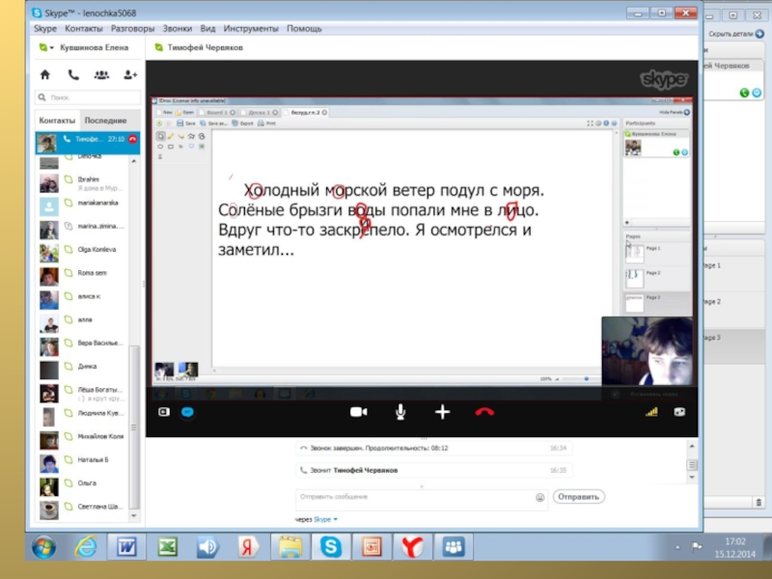Viewport: 772px width, 579px height.
Task: Click the Отправить button
Action: point(579,497)
